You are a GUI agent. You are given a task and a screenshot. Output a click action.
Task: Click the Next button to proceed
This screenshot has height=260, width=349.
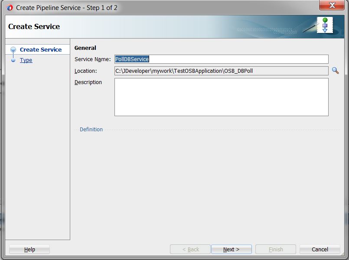tap(231, 249)
